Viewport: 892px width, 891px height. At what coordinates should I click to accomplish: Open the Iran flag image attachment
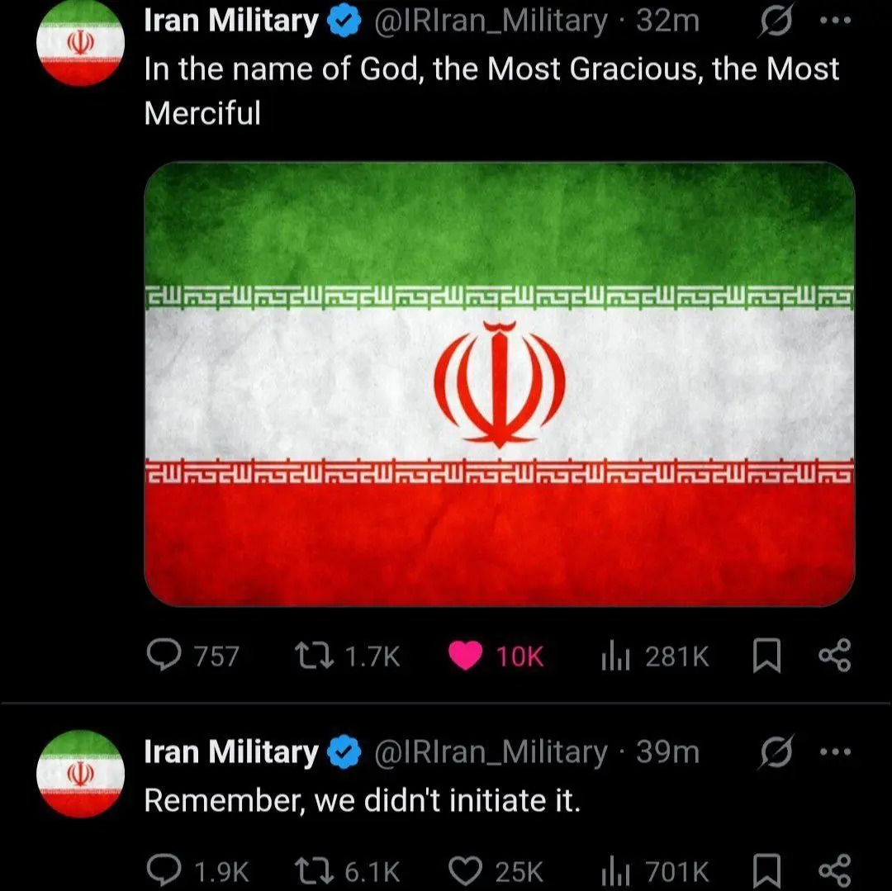tap(500, 384)
